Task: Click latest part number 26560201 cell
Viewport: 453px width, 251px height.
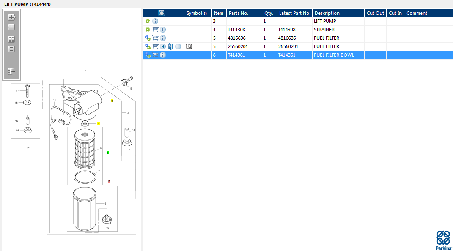Action: coord(294,46)
